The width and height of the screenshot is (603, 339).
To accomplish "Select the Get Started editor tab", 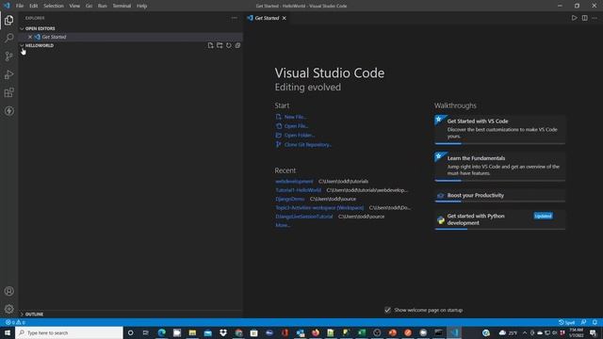I will click(x=267, y=18).
